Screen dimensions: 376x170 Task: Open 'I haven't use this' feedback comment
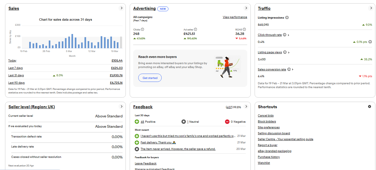point(188,136)
